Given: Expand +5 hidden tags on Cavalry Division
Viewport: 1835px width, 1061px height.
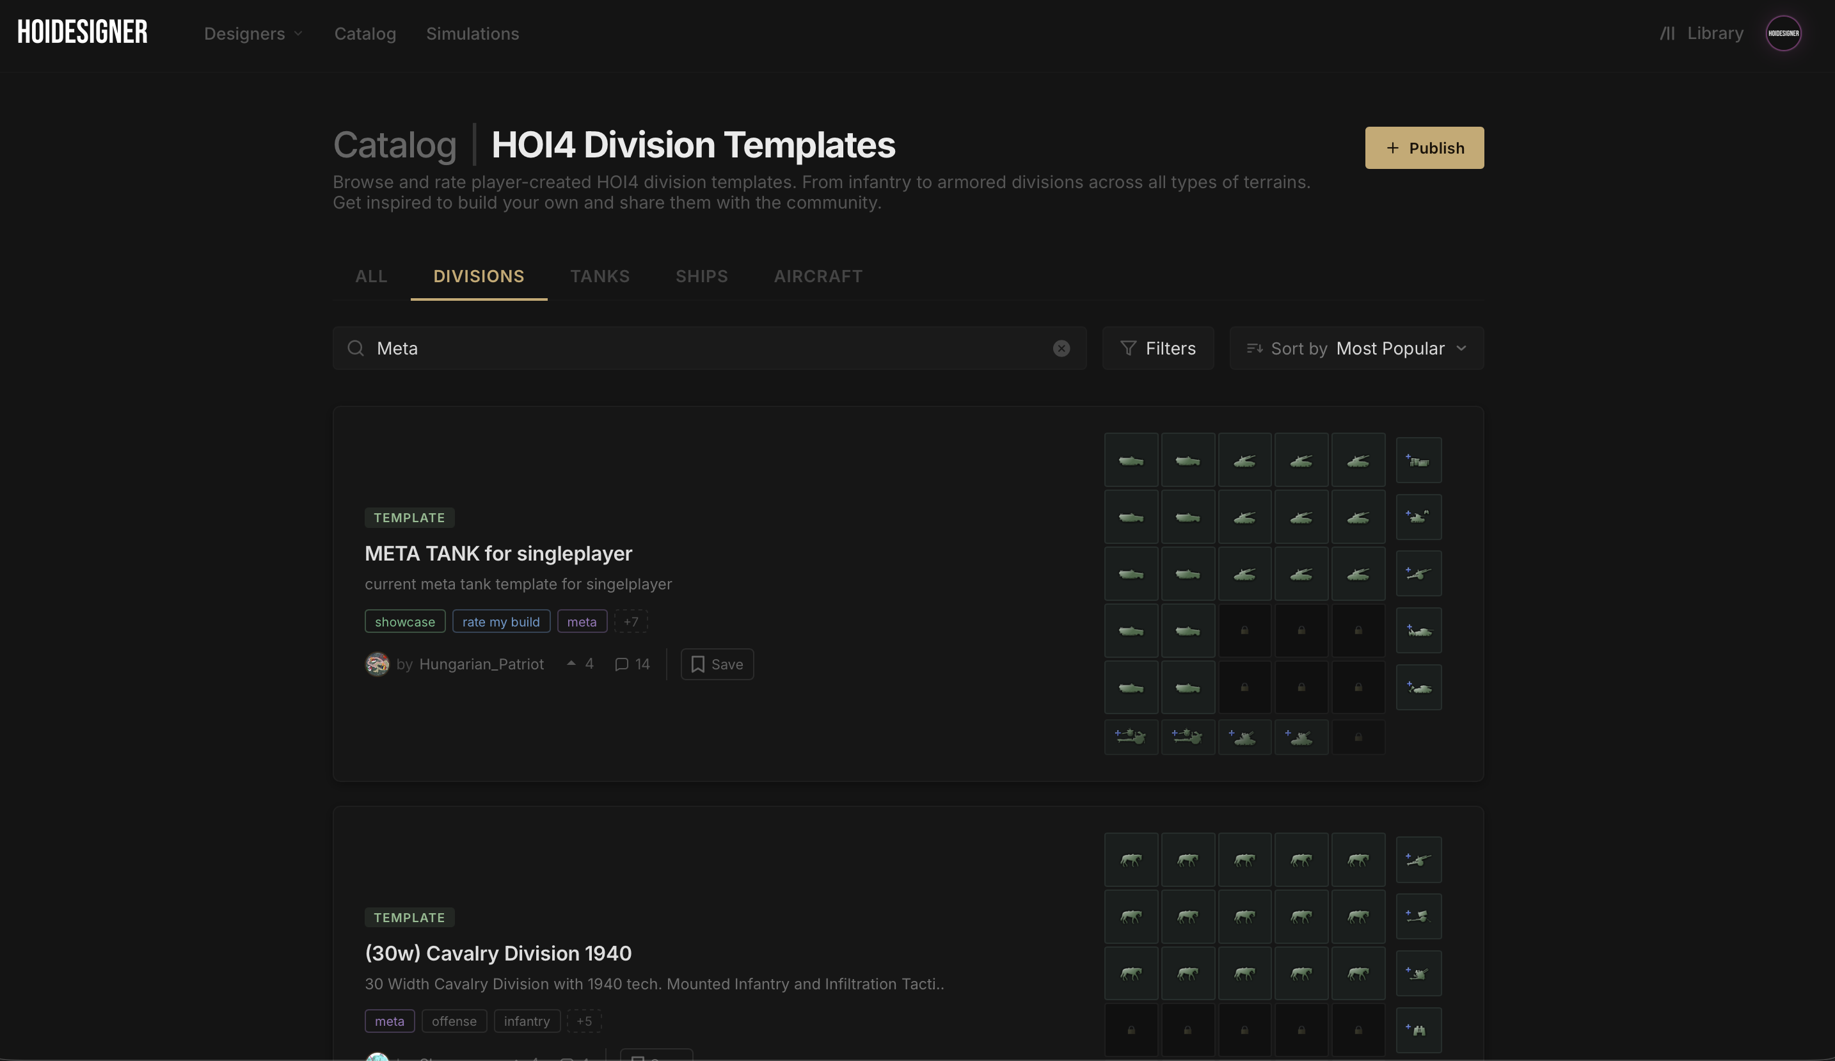Looking at the screenshot, I should tap(584, 1021).
